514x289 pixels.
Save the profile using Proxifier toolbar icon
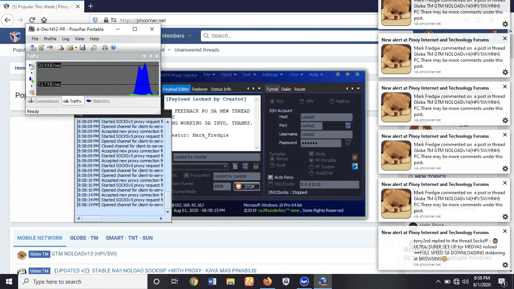[83, 47]
